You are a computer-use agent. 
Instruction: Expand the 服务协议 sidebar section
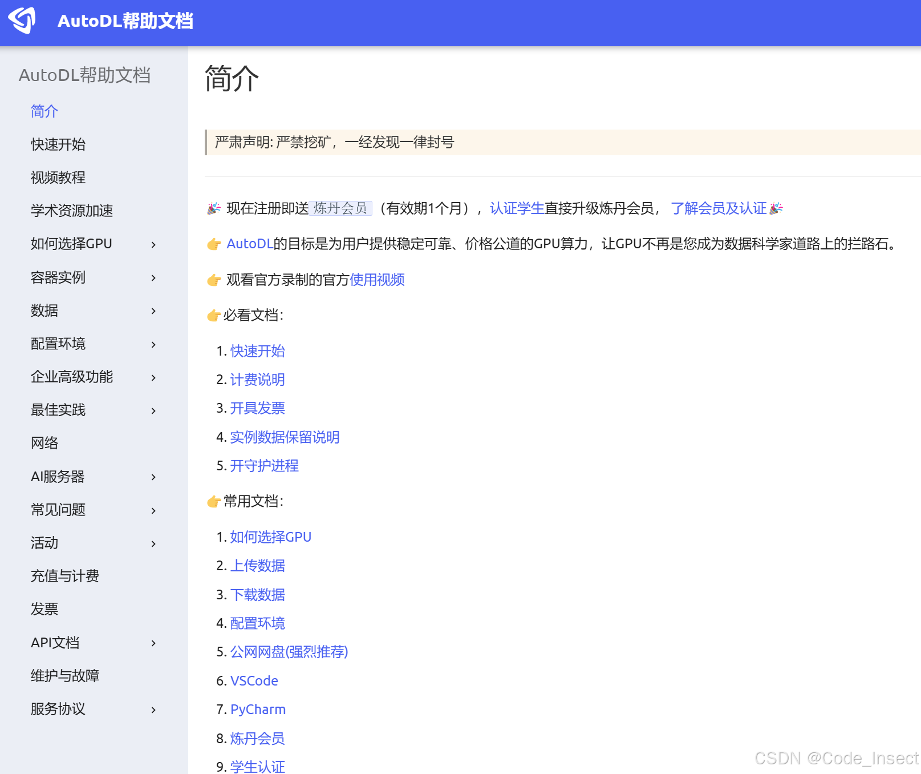(153, 709)
